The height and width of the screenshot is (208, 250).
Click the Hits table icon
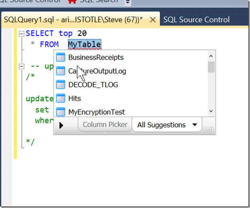[x=61, y=98]
